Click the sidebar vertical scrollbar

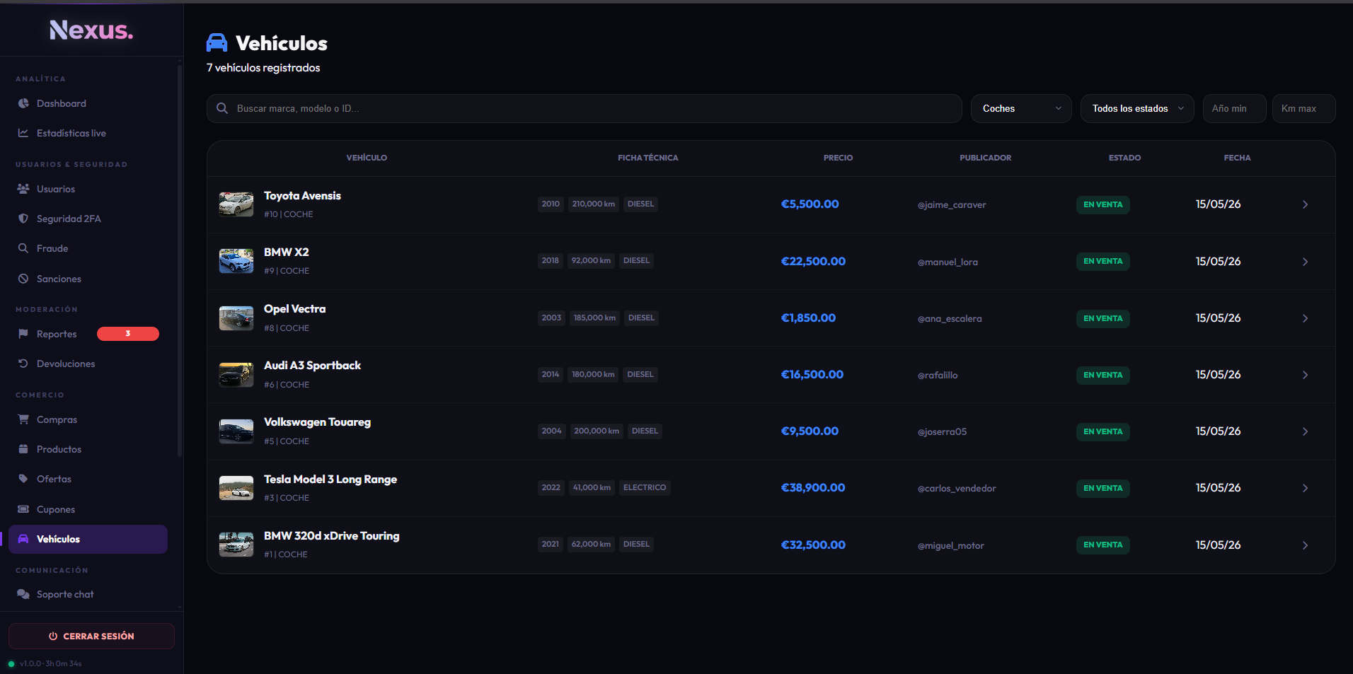point(180,262)
